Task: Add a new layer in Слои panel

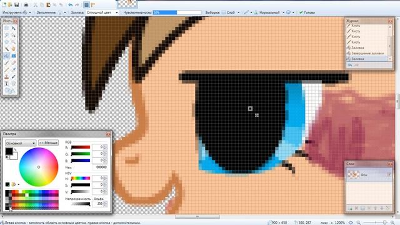Action: tap(350, 208)
